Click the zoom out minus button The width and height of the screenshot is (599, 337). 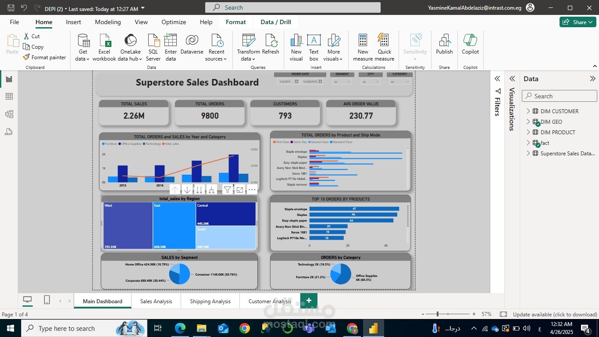point(423,314)
